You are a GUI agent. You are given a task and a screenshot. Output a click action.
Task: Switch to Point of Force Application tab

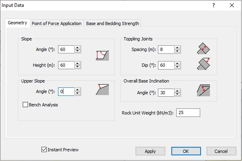click(x=56, y=23)
